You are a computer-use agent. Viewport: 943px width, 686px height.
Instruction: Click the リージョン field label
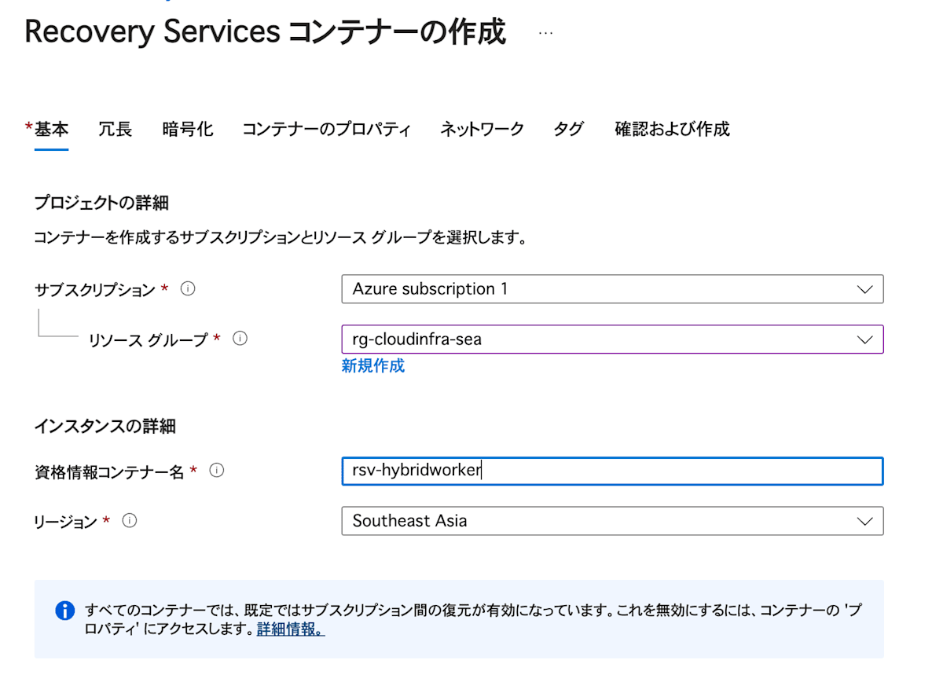click(66, 522)
